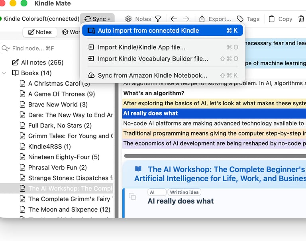This screenshot has height=241, width=306.
Task: Select note "No-code AI platforms are making"
Action: tap(214, 123)
